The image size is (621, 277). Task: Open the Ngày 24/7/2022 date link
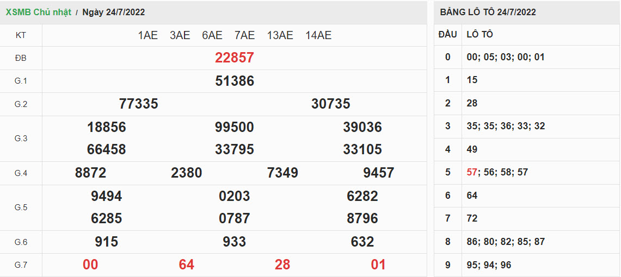point(113,12)
